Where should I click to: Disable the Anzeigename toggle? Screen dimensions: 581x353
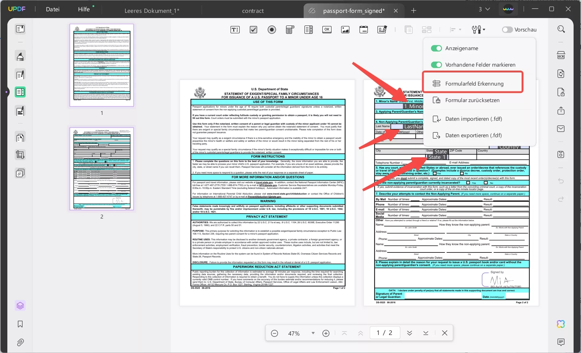[436, 48]
